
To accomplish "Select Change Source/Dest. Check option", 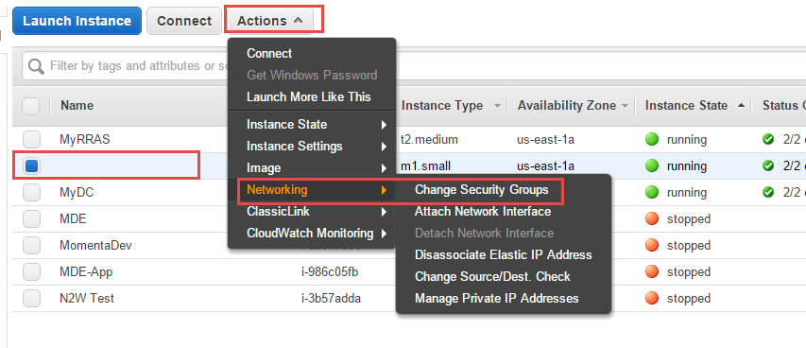I will click(492, 276).
